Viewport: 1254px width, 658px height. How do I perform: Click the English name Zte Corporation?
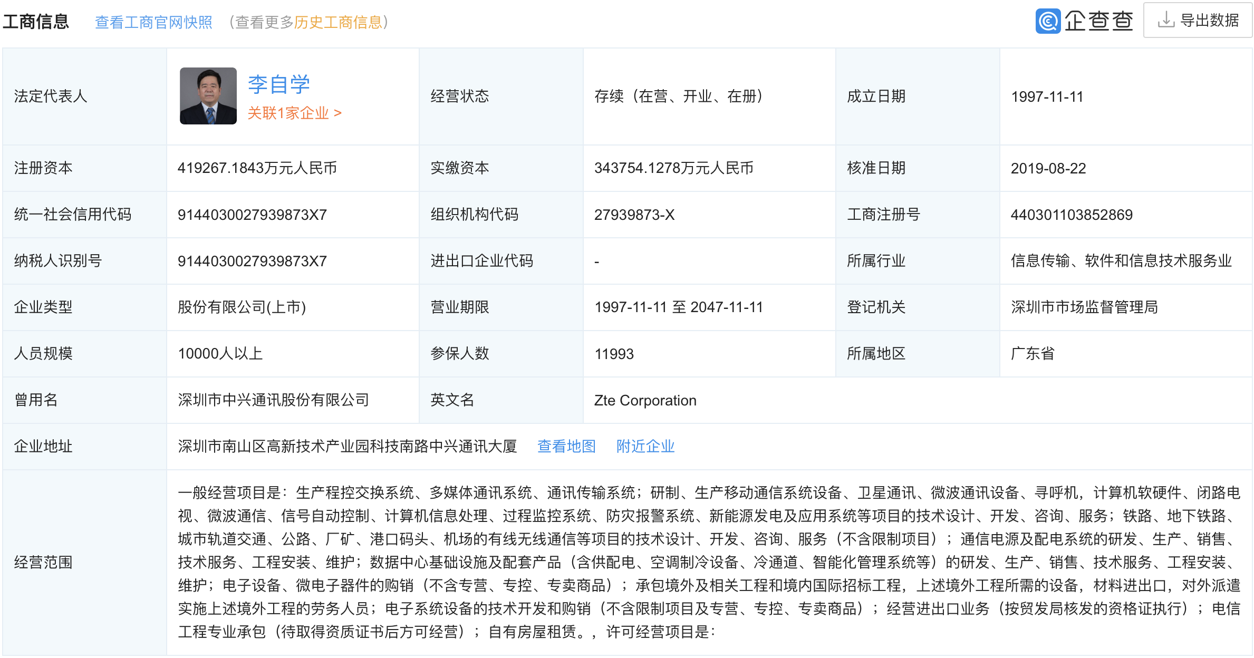(644, 400)
